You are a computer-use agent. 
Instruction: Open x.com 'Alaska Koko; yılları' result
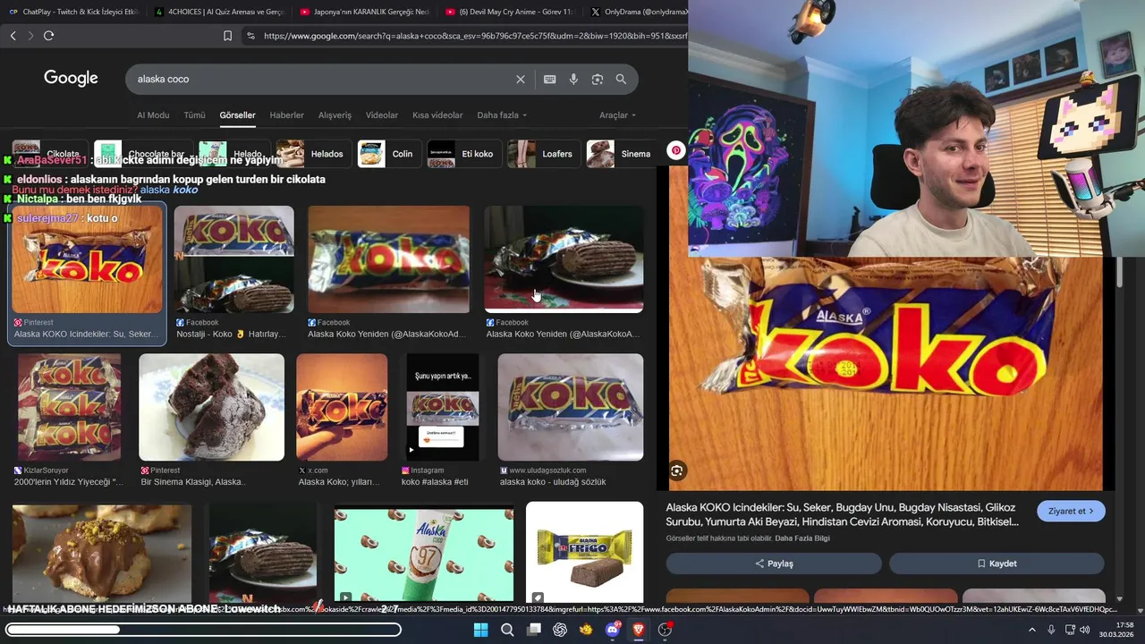click(342, 407)
